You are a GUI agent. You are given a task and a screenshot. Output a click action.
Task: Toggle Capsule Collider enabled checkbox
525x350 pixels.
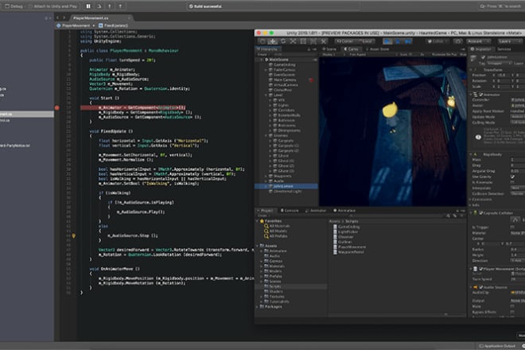480,213
